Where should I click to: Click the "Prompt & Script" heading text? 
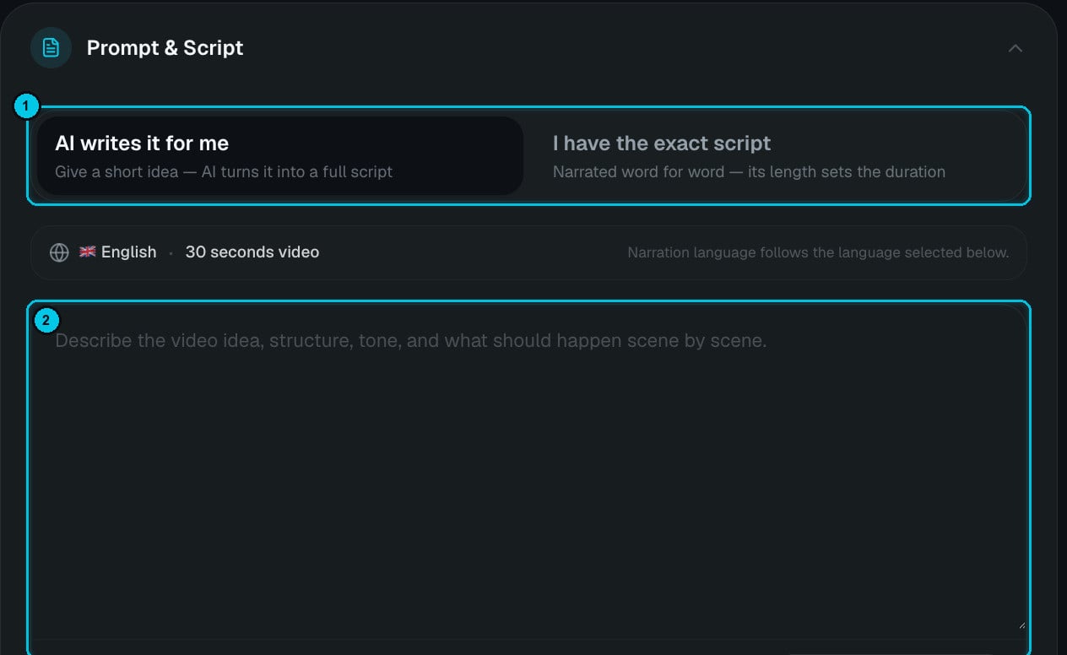[x=165, y=48]
